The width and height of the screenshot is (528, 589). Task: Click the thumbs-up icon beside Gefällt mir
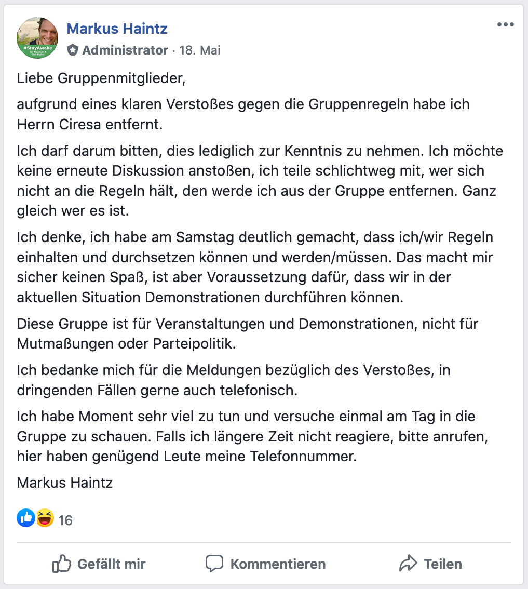pos(62,564)
